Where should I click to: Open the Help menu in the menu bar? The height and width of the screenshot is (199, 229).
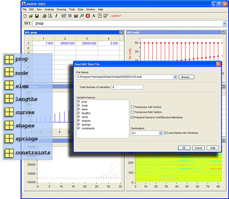[x=100, y=10]
